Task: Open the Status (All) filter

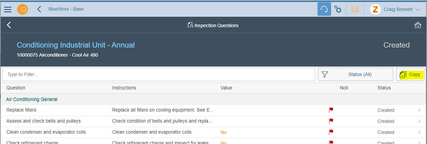Action: pyautogui.click(x=355, y=74)
